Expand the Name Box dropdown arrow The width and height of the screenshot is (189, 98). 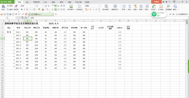(x=15, y=18)
